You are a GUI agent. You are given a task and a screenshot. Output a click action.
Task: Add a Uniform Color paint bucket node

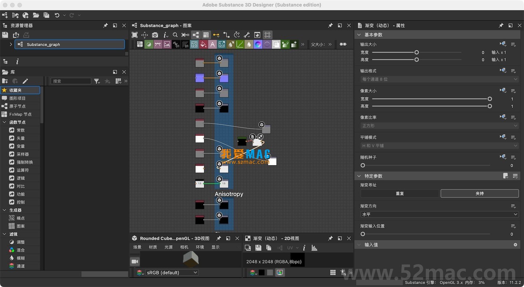click(203, 44)
